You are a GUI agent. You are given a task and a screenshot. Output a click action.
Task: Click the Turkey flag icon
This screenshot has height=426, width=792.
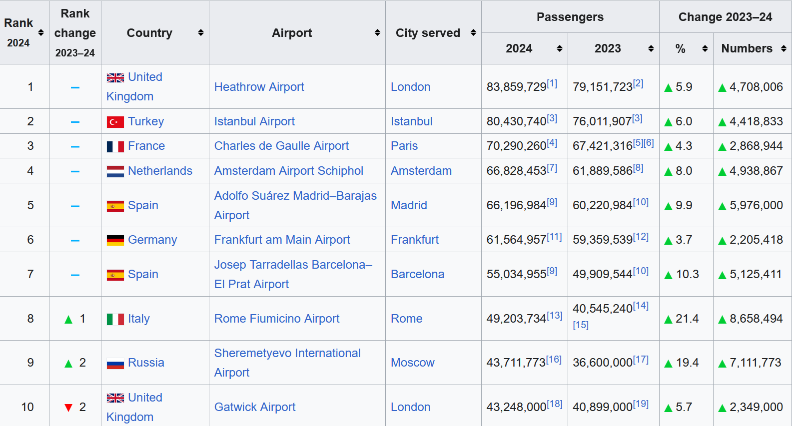point(115,122)
